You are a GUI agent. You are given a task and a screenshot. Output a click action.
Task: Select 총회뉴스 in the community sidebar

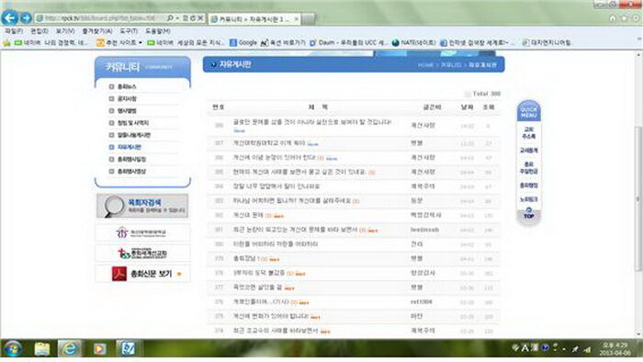tap(127, 87)
